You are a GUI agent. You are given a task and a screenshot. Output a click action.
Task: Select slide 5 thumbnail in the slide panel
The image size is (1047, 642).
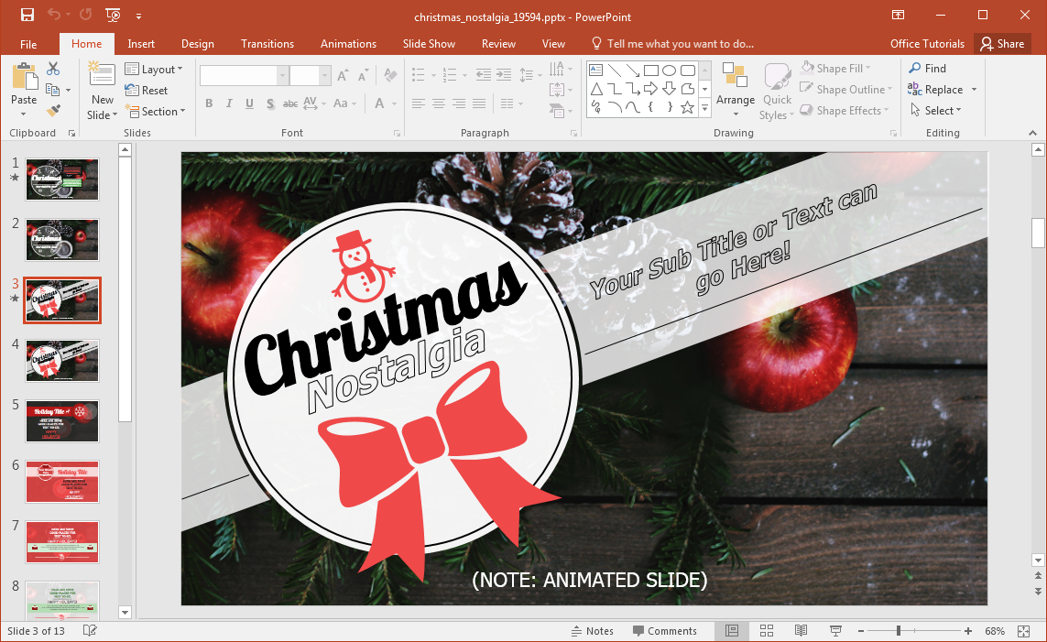tap(62, 420)
